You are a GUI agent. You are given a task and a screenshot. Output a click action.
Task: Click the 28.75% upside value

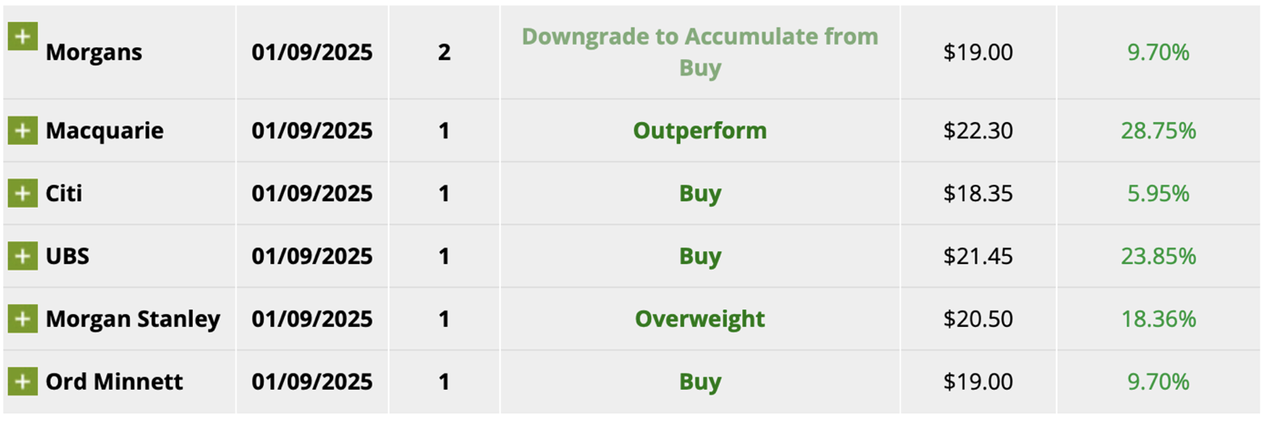click(1158, 131)
